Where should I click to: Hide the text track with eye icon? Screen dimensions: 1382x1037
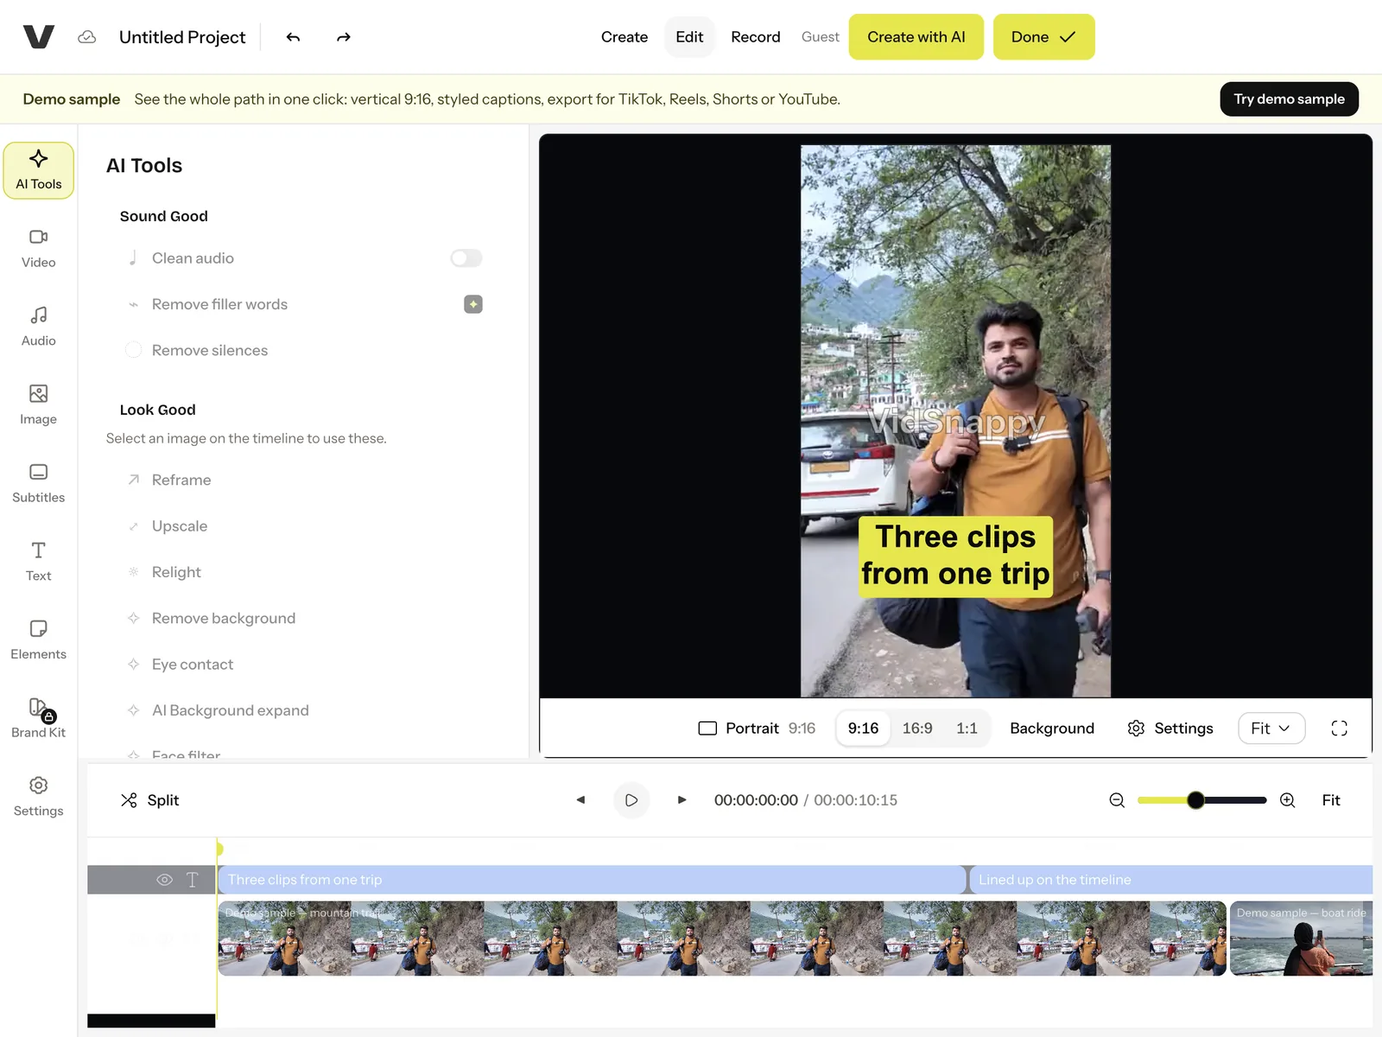click(x=164, y=880)
